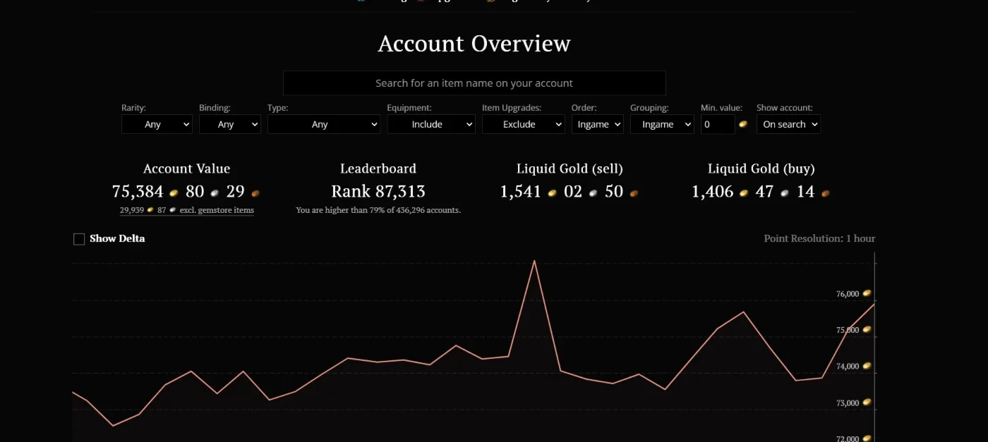Click the 75,384 account gold amount
The width and height of the screenshot is (988, 442).
pos(138,191)
